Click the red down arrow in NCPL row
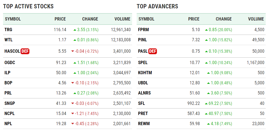268x134 pixels. tap(73, 113)
